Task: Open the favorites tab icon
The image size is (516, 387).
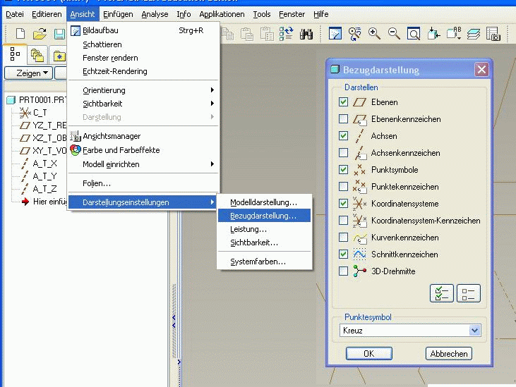Action: [x=59, y=56]
